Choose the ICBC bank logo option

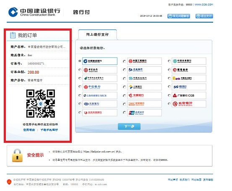coord(144,61)
